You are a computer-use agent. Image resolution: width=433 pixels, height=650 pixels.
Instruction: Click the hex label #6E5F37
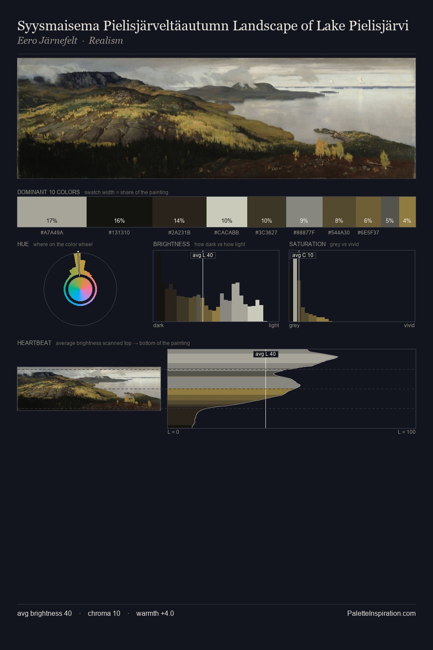pos(368,233)
